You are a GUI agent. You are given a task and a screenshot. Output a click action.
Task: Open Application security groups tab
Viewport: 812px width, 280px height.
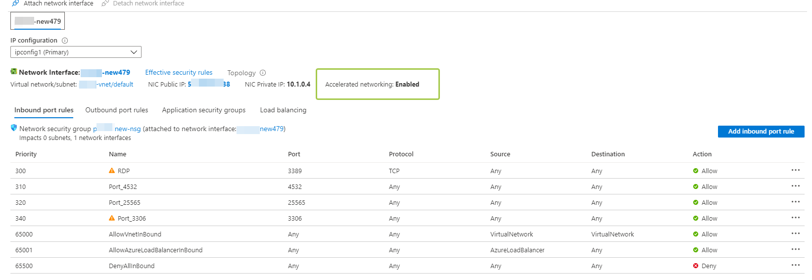point(204,110)
